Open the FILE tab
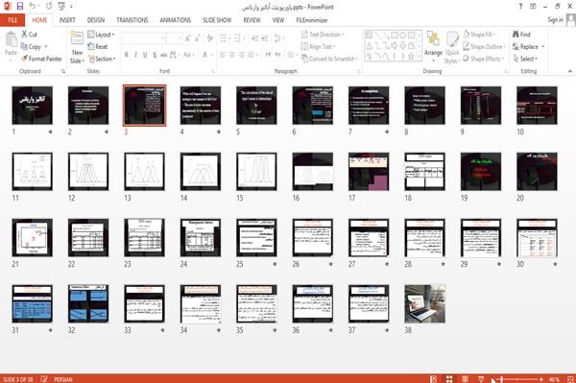576x383 pixels. [x=12, y=20]
